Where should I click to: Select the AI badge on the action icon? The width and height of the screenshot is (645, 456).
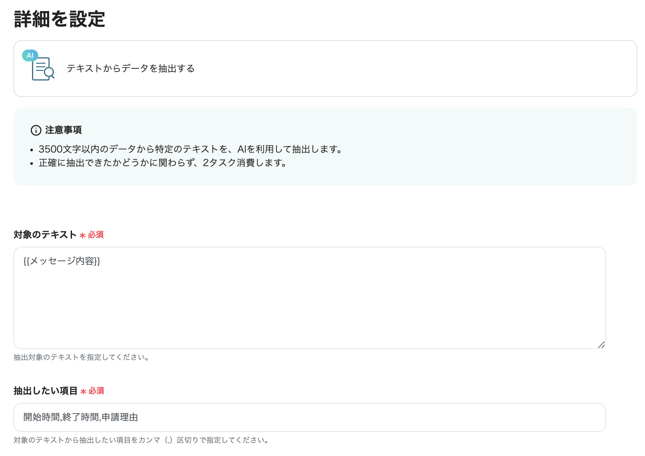[29, 55]
